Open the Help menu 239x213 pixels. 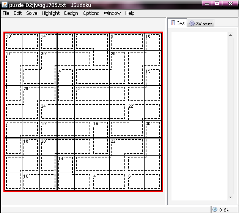[130, 13]
